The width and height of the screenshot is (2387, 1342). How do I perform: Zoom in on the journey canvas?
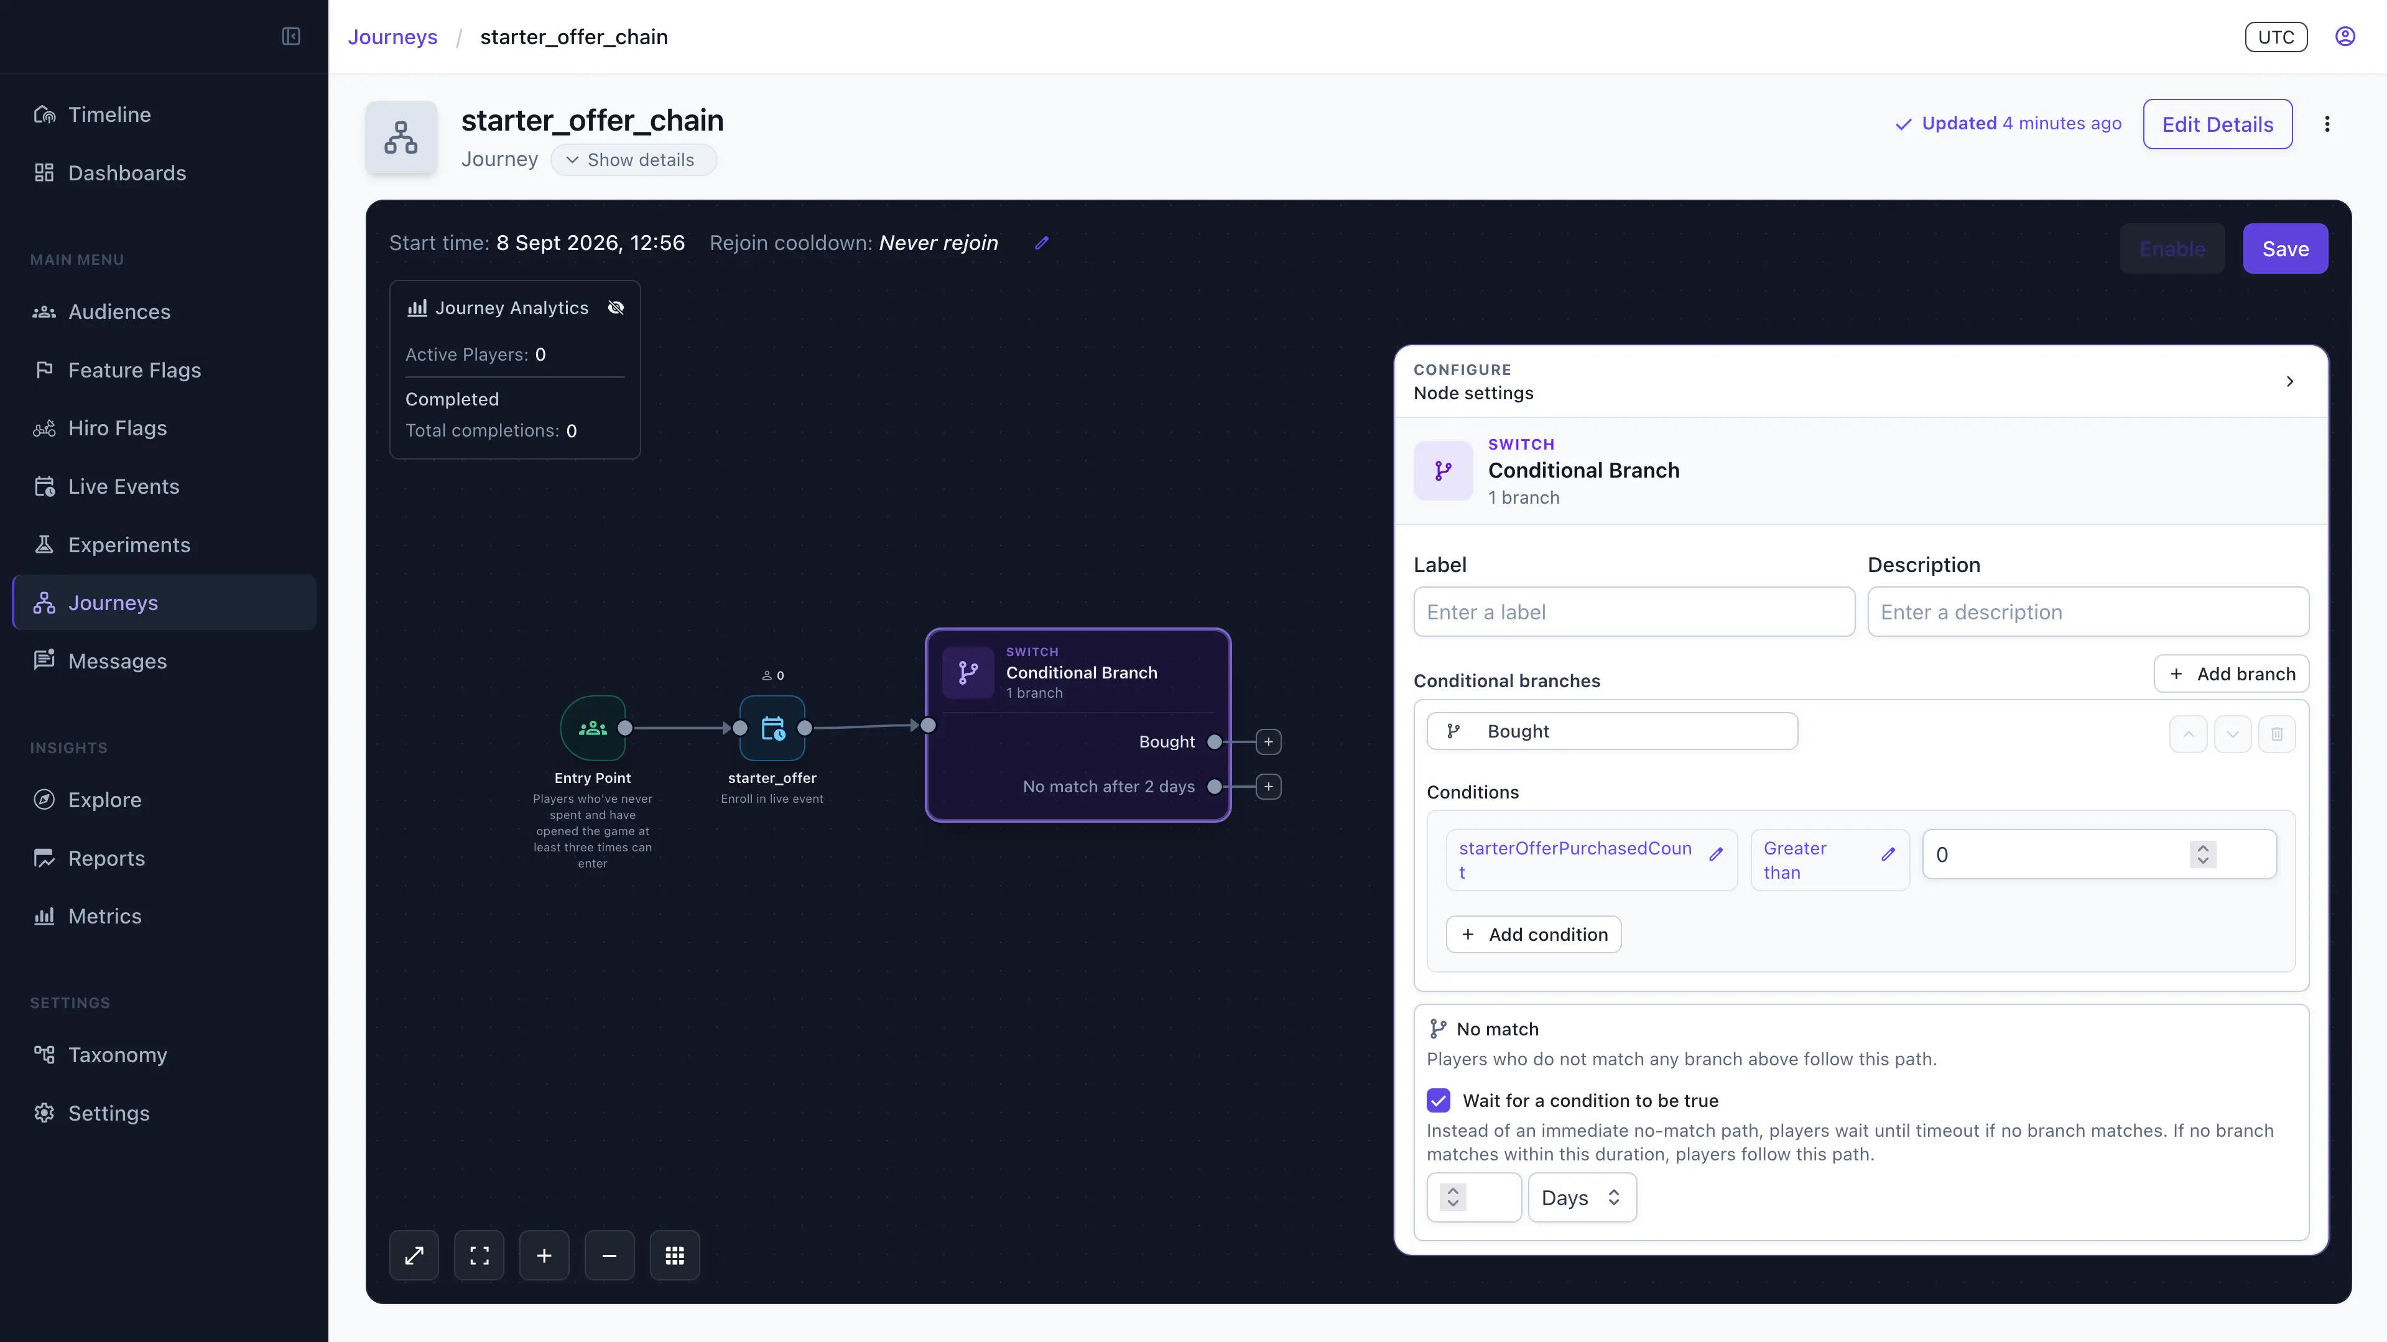[544, 1256]
